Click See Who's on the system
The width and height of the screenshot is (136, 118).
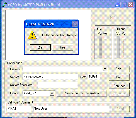(82, 93)
